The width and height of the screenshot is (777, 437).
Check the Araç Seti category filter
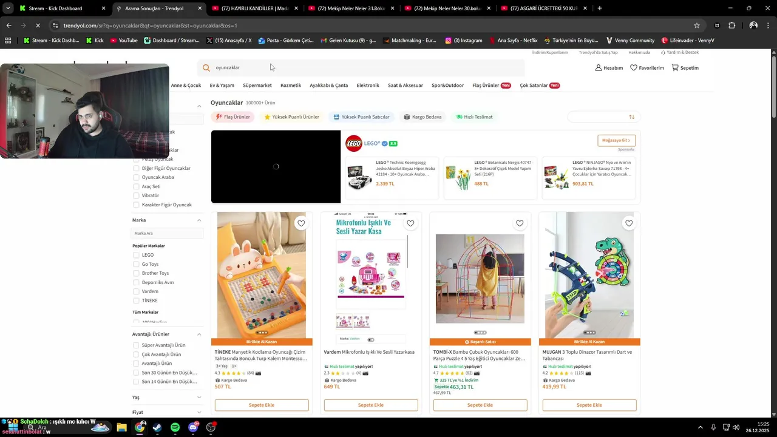136,186
